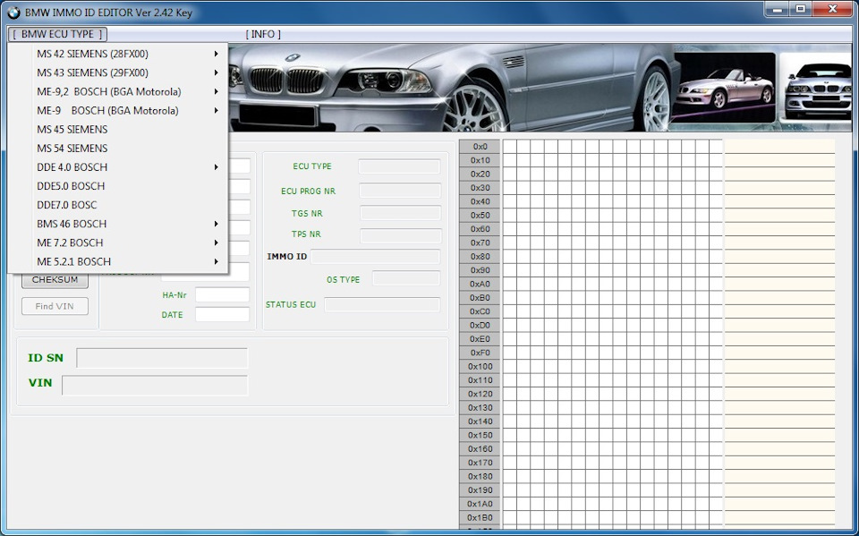Focus the ID SN text field

(x=161, y=358)
